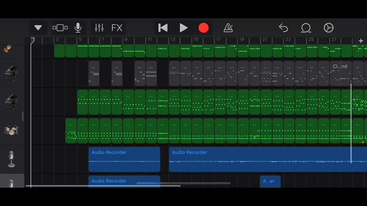This screenshot has height=206, width=367.
Task: Switch to tracks view button
Action: (60, 28)
